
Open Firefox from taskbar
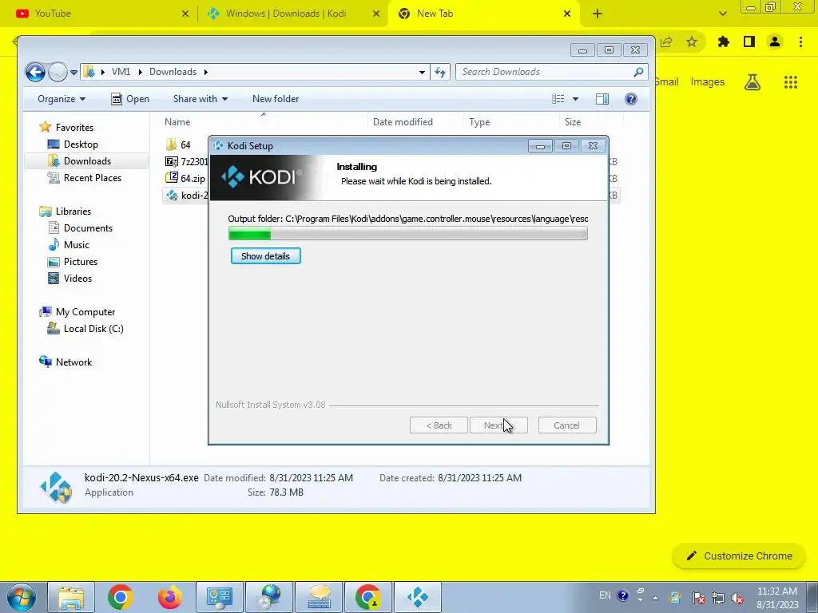tap(170, 597)
